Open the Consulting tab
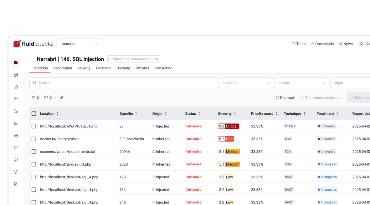This screenshot has width=370, height=205. click(x=163, y=68)
